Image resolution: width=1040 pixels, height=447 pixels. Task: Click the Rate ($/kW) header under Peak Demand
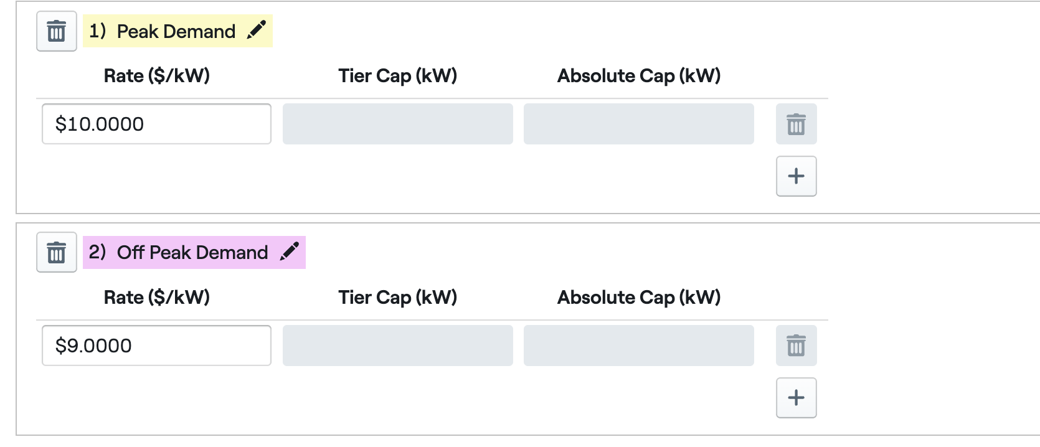click(x=156, y=76)
